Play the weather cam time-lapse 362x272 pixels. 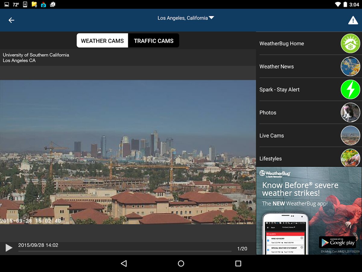pyautogui.click(x=9, y=248)
